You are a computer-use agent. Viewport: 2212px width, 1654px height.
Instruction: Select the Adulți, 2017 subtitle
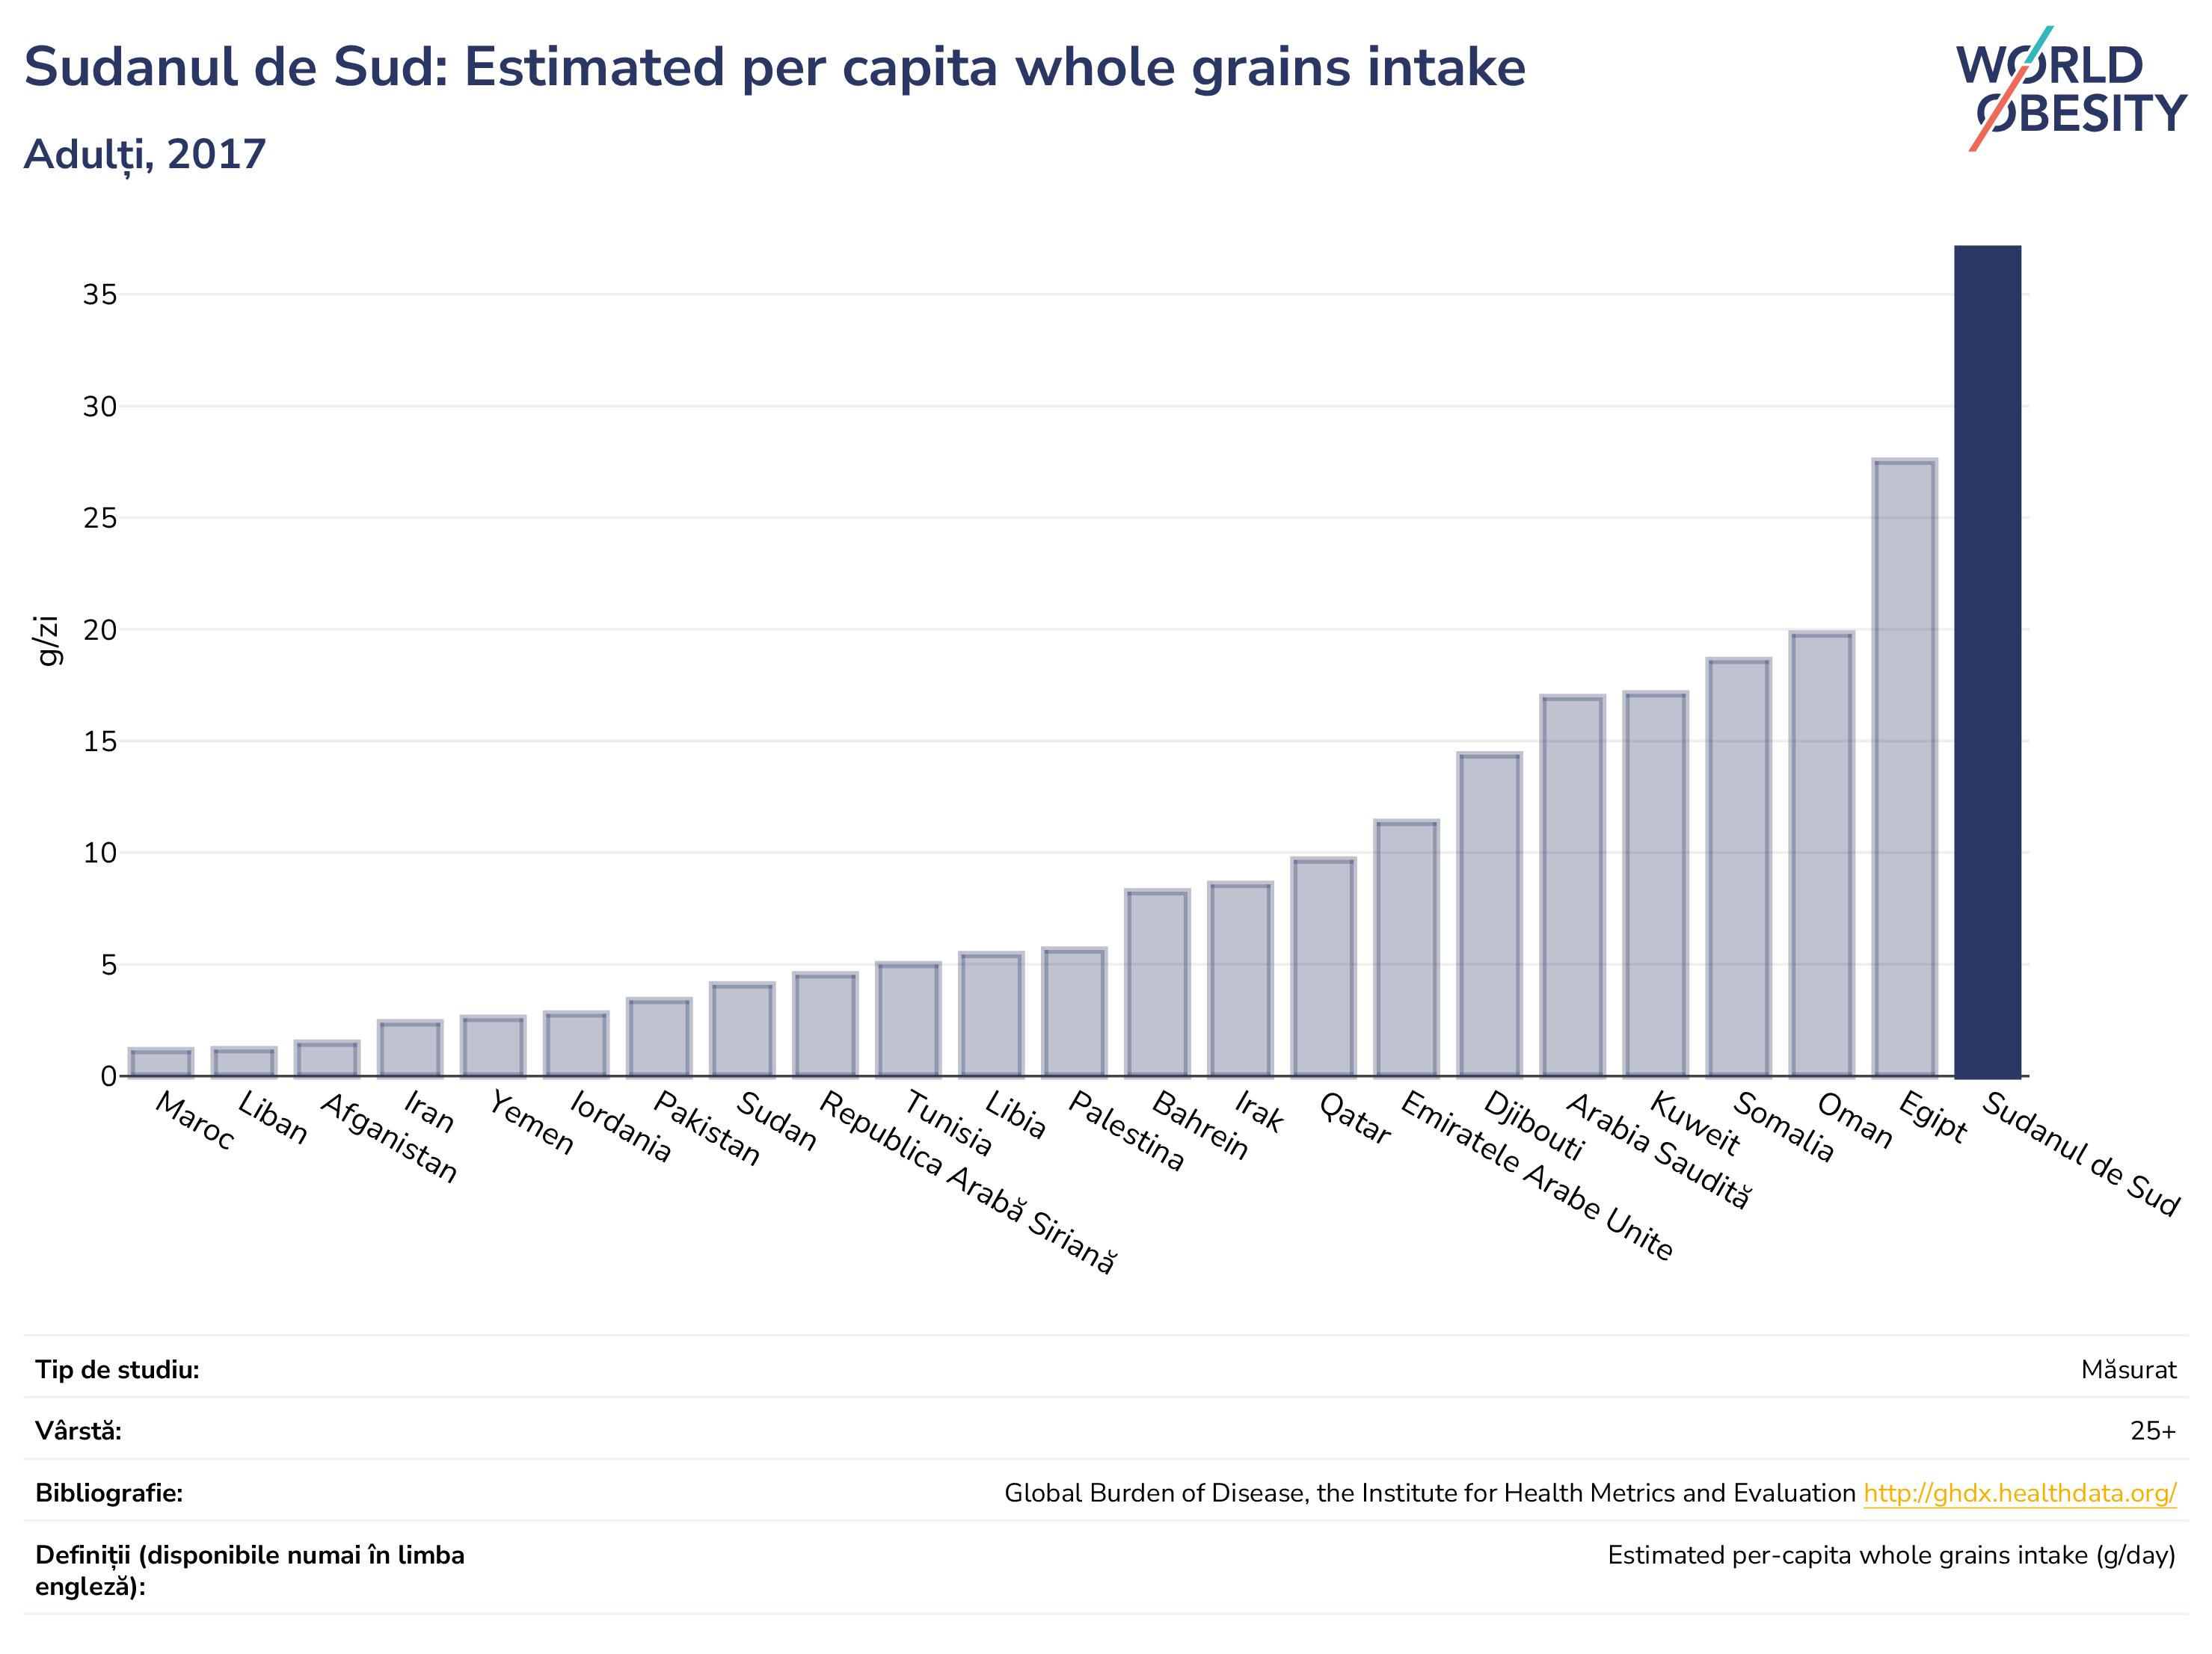point(145,155)
